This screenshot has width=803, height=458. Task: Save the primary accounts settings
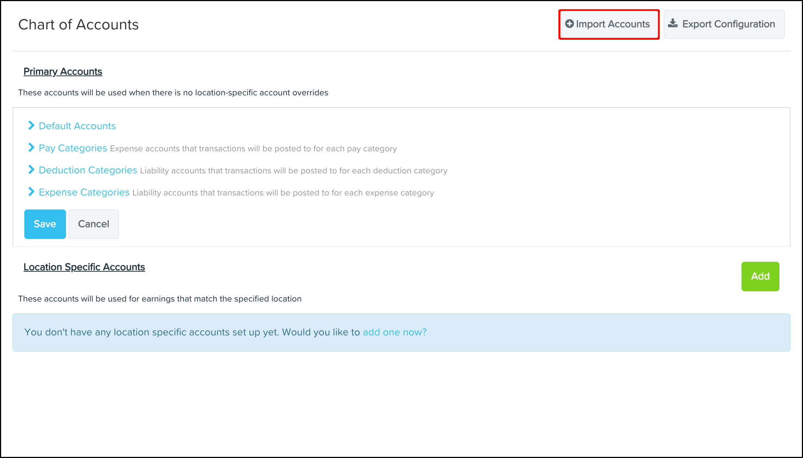pyautogui.click(x=45, y=224)
